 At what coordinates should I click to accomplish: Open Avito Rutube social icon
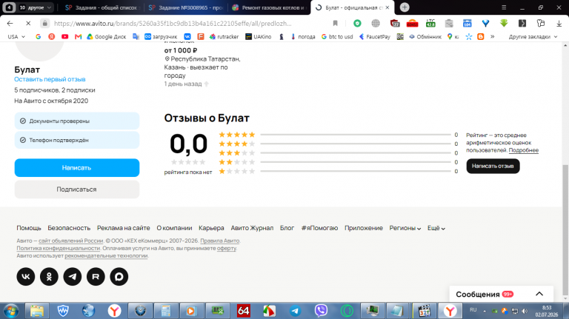(x=96, y=277)
